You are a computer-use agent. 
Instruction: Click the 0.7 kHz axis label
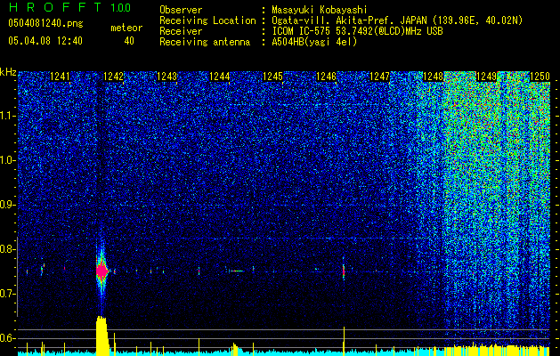(x=7, y=294)
